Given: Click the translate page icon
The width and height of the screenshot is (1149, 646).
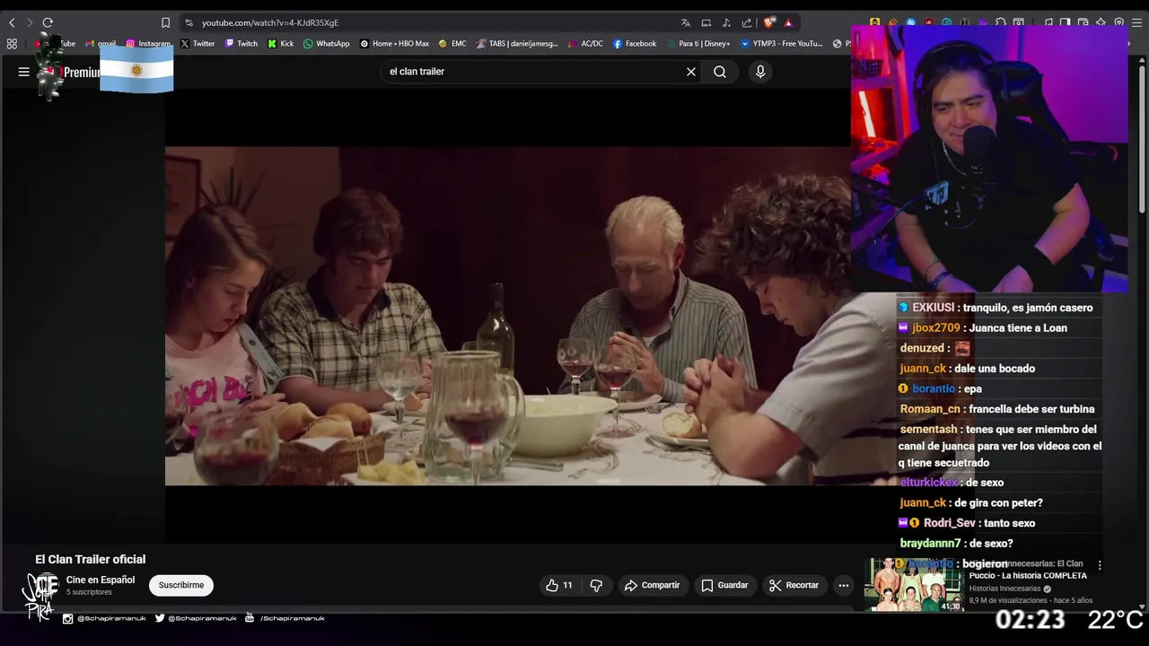Looking at the screenshot, I should coord(686,22).
